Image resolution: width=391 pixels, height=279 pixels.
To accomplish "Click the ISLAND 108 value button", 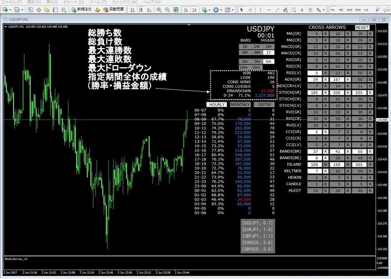I will (315, 164).
